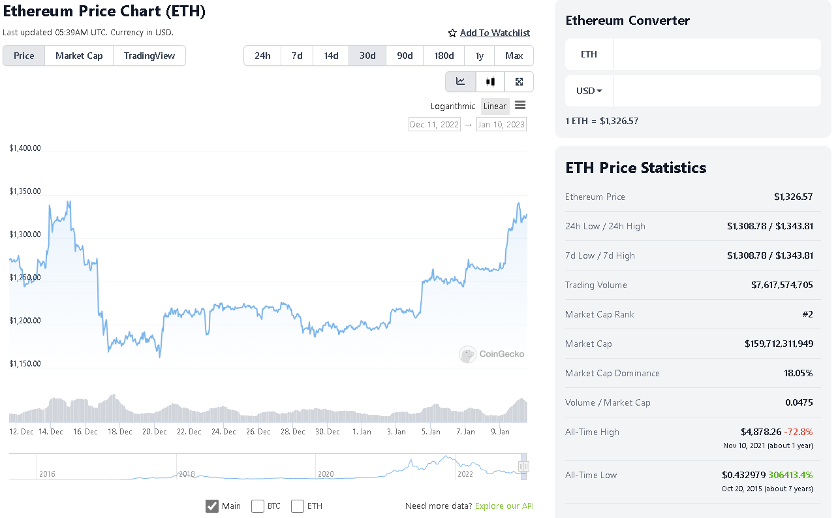The image size is (838, 518).
Task: Click the watchlist star icon
Action: (452, 33)
